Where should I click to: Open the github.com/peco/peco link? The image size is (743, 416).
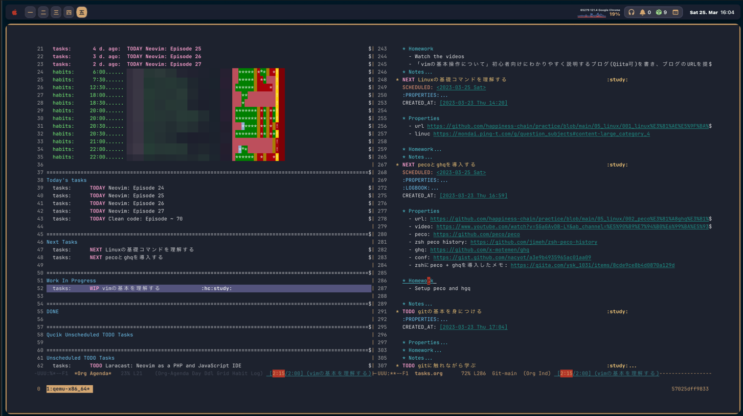click(x=476, y=234)
